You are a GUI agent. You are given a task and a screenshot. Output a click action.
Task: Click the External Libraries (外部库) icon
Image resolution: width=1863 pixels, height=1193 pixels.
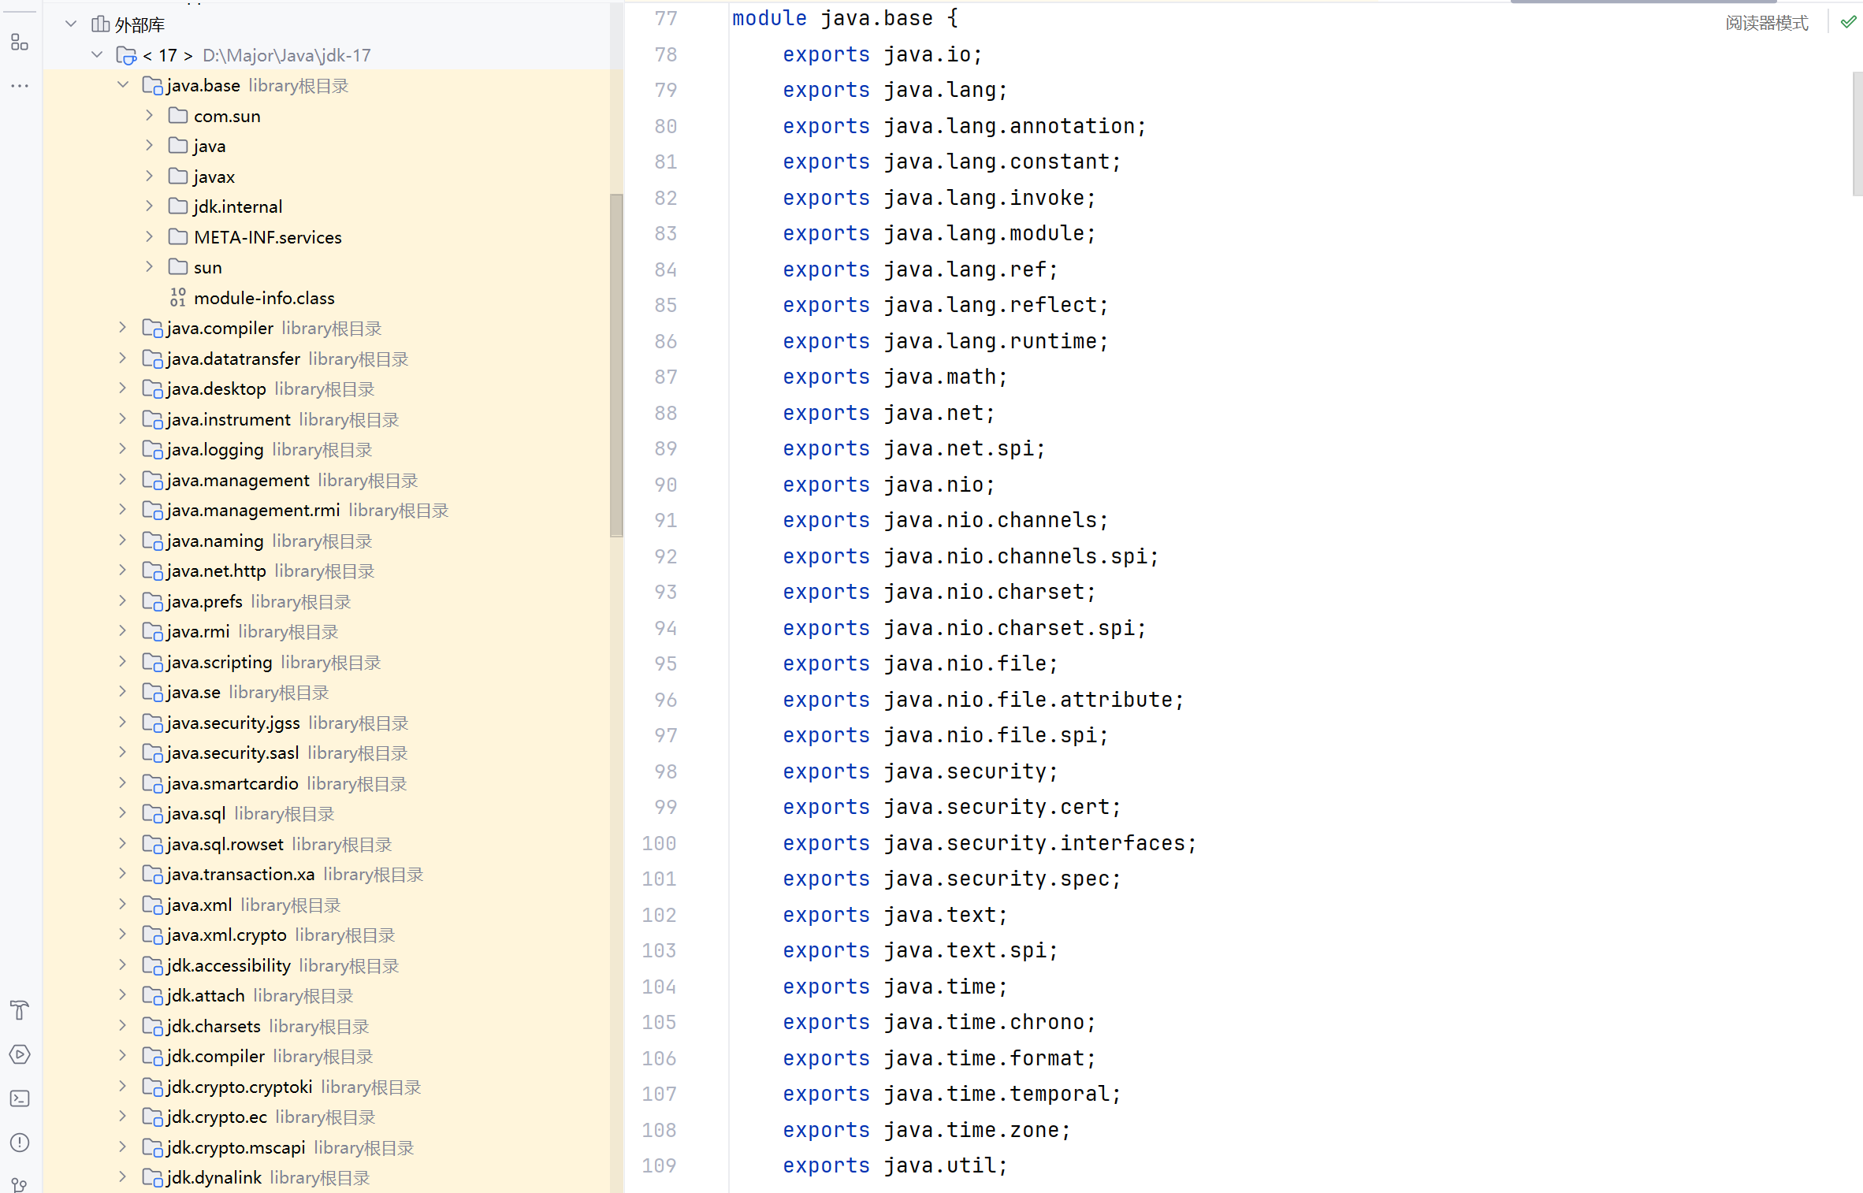[x=100, y=24]
